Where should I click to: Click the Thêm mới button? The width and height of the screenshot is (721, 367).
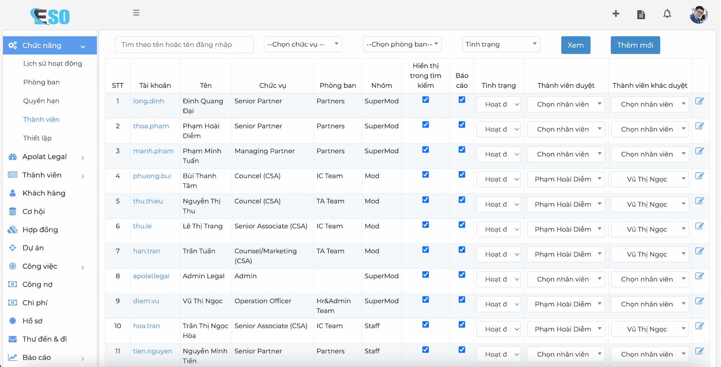635,45
